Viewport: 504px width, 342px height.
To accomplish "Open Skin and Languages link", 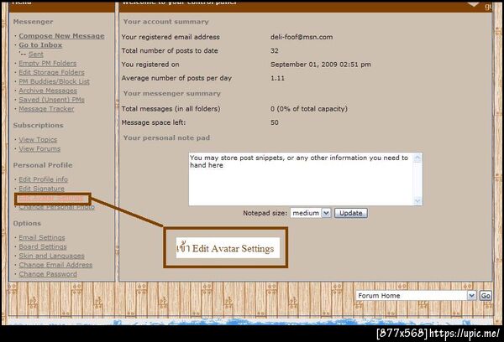I will [x=51, y=256].
